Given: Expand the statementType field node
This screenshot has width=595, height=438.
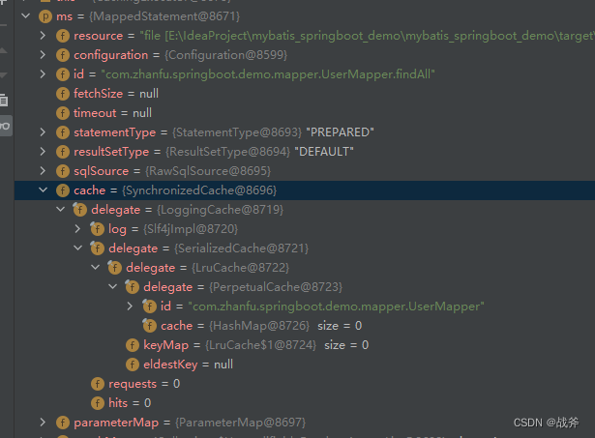Looking at the screenshot, I should (43, 132).
